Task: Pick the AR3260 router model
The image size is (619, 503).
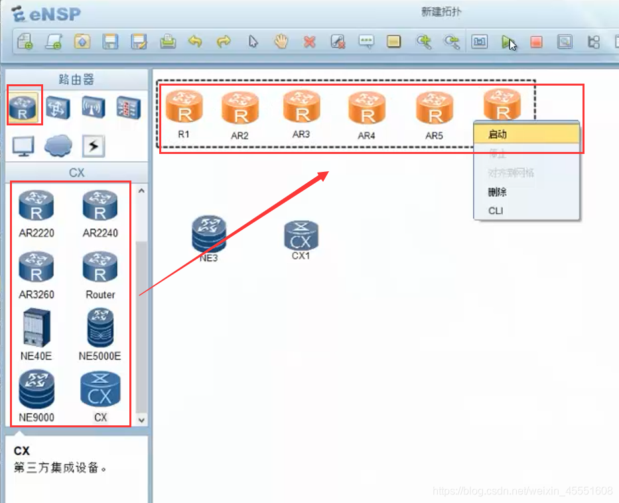Action: (x=36, y=275)
